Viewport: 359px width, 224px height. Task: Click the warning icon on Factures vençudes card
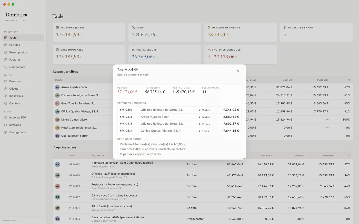coord(209,50)
